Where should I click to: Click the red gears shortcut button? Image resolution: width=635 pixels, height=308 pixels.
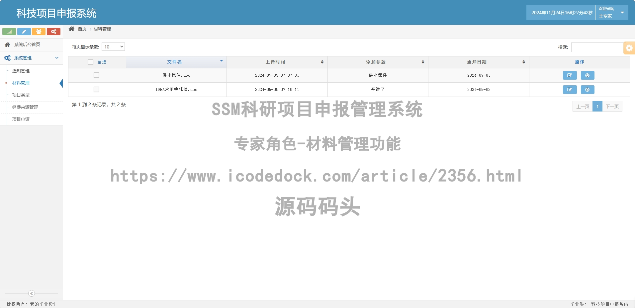(x=53, y=32)
